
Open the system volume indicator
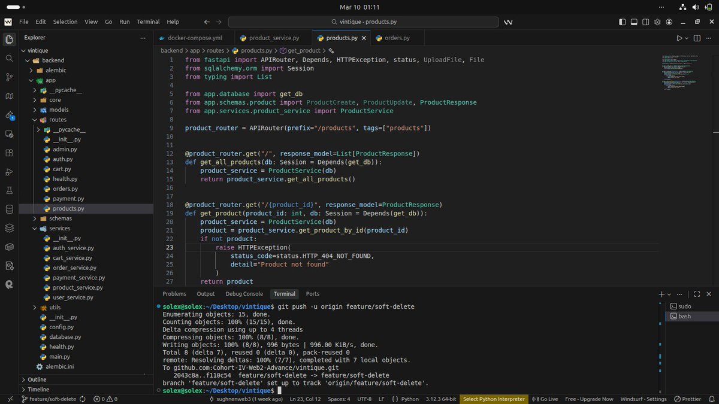696,7
